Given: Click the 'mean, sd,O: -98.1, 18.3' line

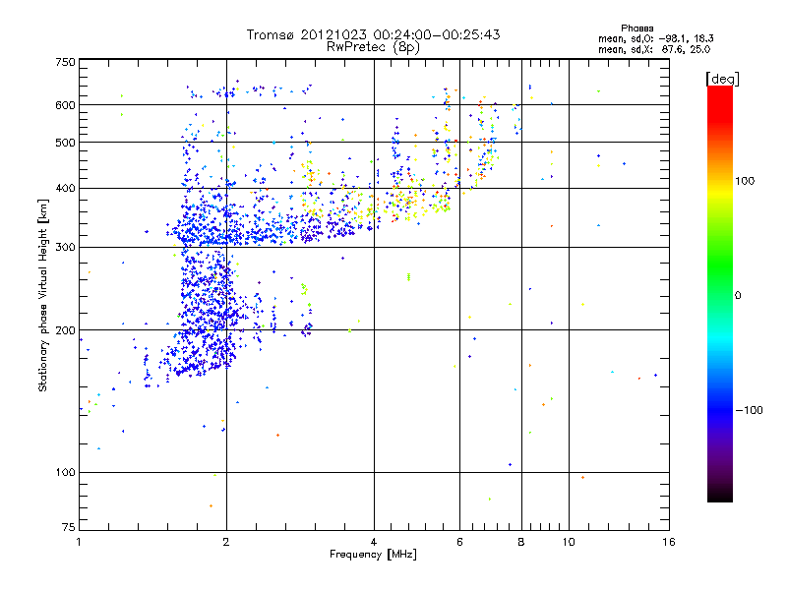Looking at the screenshot, I should [x=655, y=38].
